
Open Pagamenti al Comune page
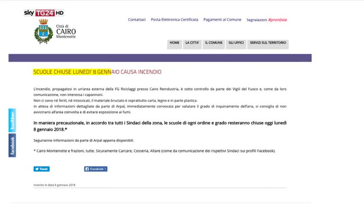[222, 20]
